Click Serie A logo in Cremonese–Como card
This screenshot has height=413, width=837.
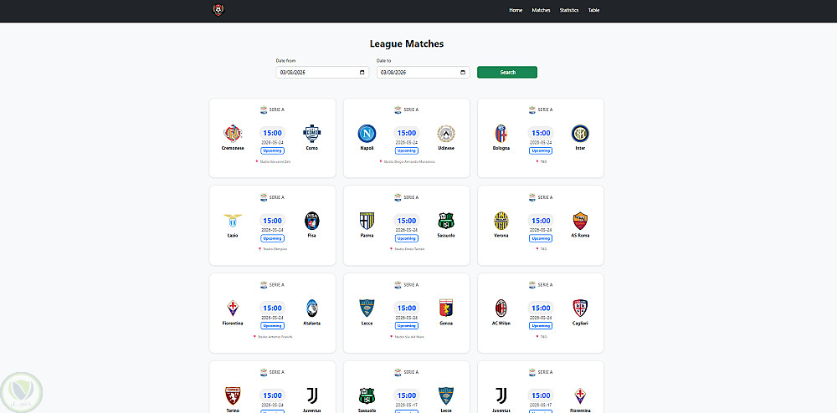(263, 110)
